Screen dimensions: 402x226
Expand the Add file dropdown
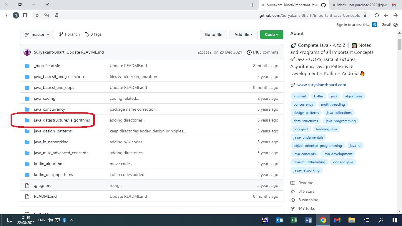(243, 34)
